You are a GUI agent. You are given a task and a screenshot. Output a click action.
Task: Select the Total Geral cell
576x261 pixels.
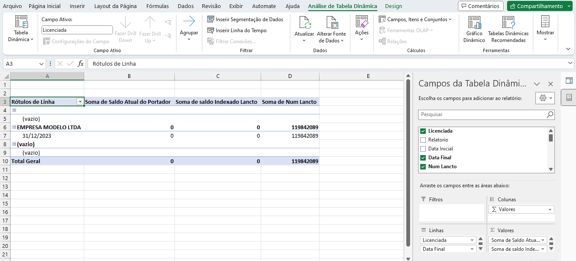click(x=47, y=161)
